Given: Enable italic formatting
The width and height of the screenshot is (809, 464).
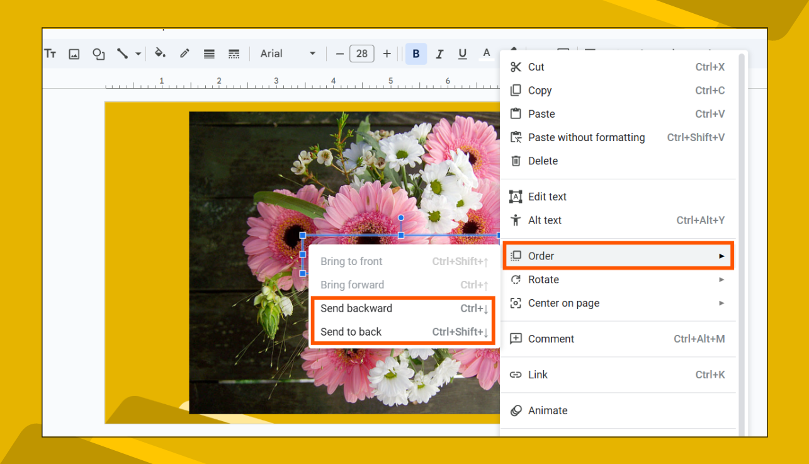Looking at the screenshot, I should click(x=439, y=54).
